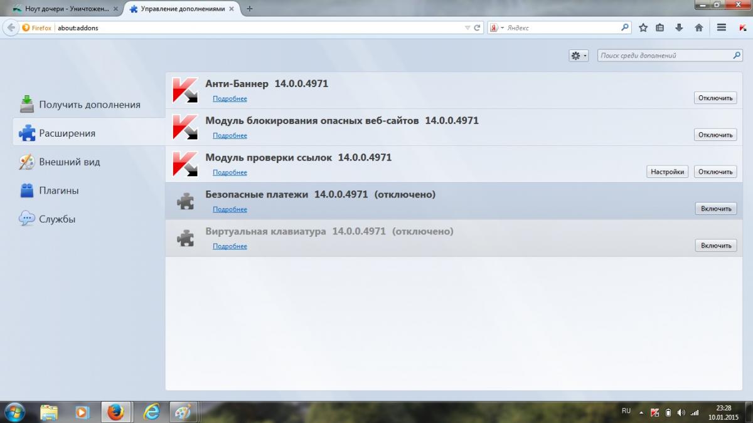Screen dimensions: 753x423
Task: Open Подробнее link for Модуль проверки ссылок
Action: point(230,172)
